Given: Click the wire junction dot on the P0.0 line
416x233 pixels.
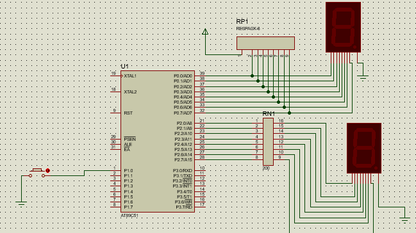Looking at the screenshot, I should pos(252,76).
